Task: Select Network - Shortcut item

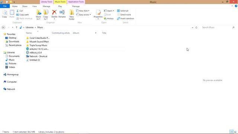Action: click(36, 56)
